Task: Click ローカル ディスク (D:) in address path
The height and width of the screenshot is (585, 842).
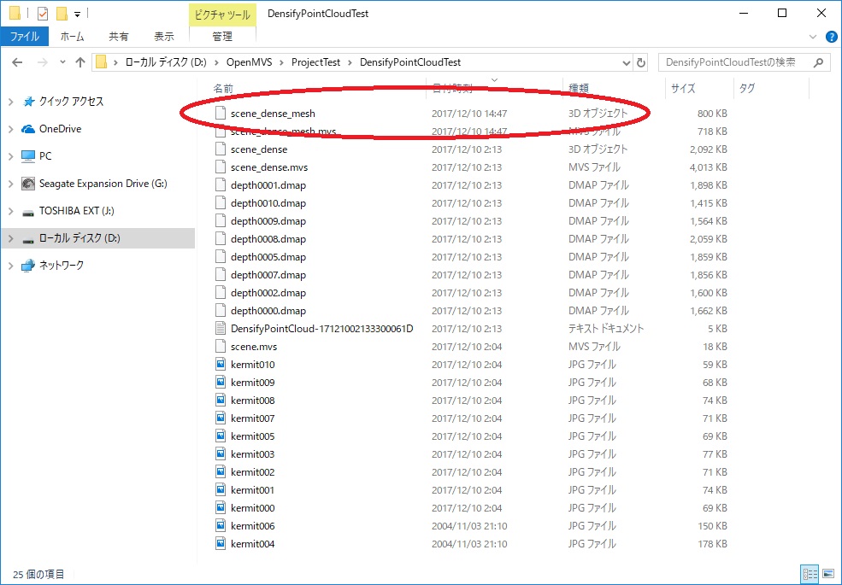Action: coord(166,62)
